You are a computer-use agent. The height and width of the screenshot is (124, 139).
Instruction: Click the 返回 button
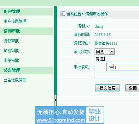click(x=132, y=88)
